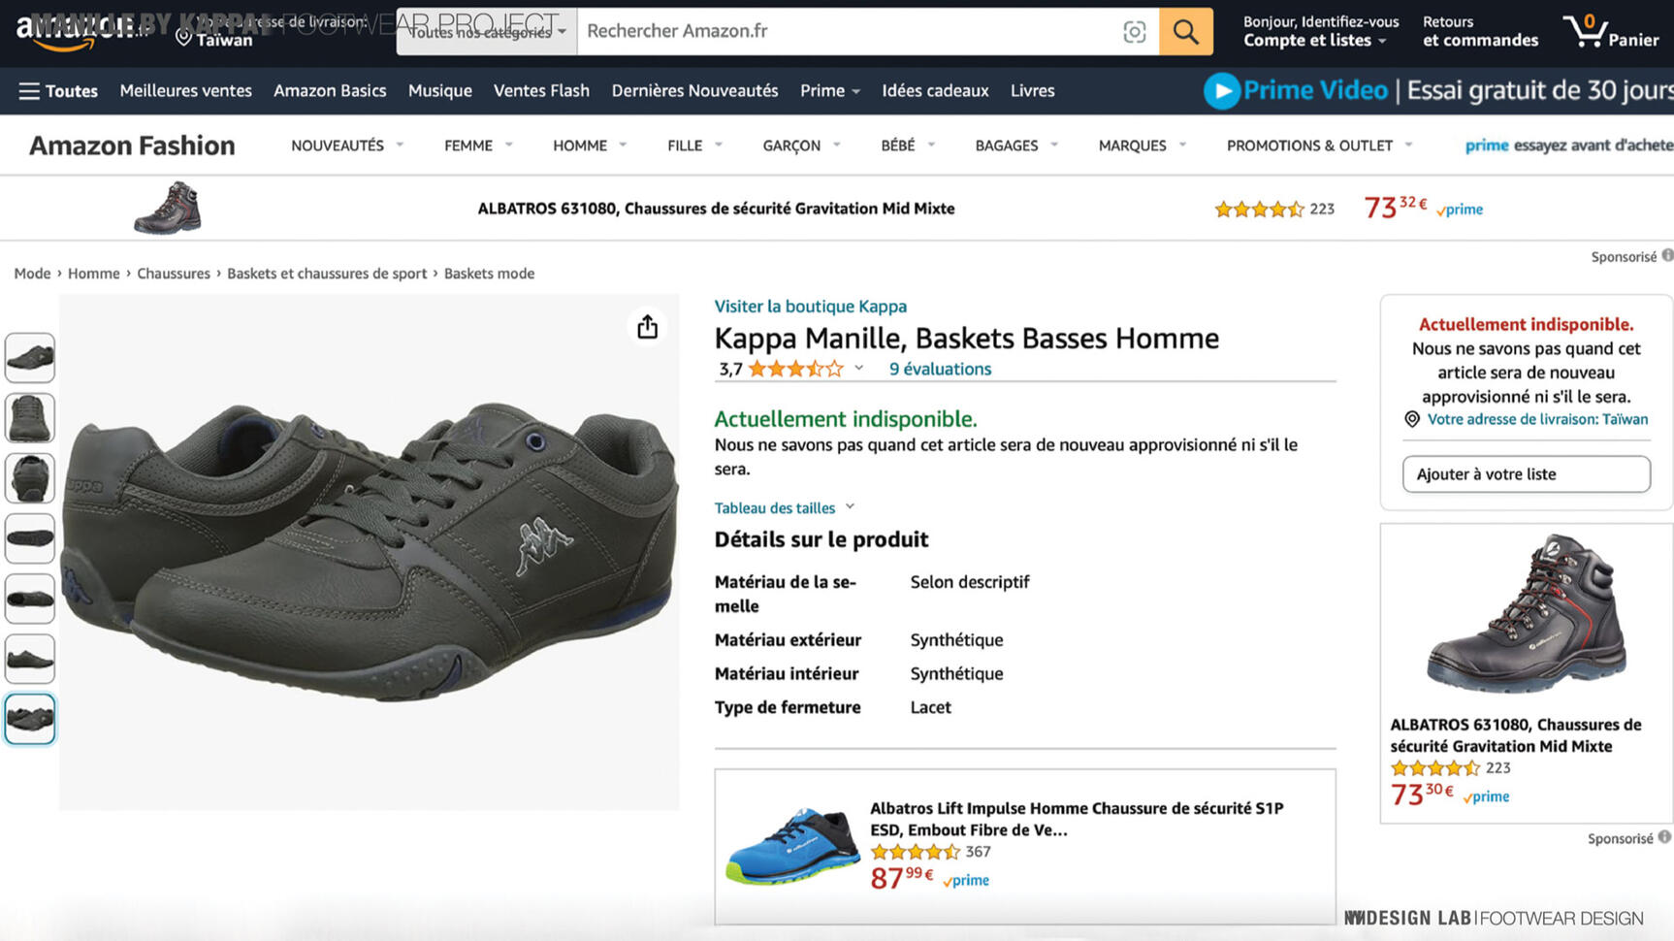Click the Prime Video play icon
This screenshot has height=941, width=1674.
[1221, 91]
